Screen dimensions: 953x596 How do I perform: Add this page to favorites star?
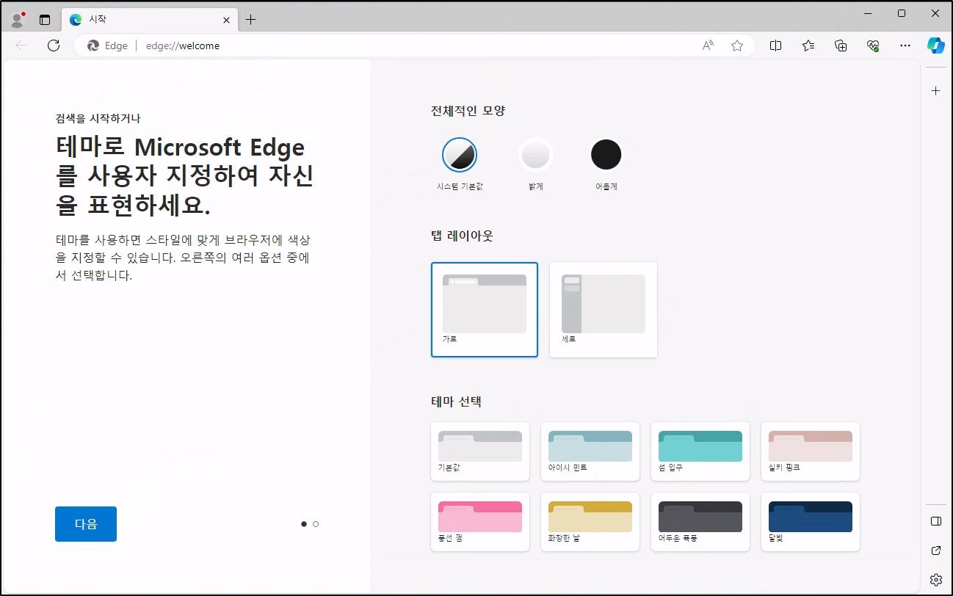click(737, 46)
